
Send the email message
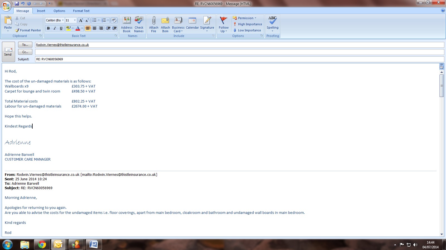pos(8,51)
